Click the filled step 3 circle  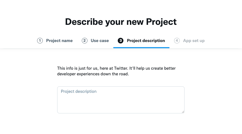coord(121,41)
